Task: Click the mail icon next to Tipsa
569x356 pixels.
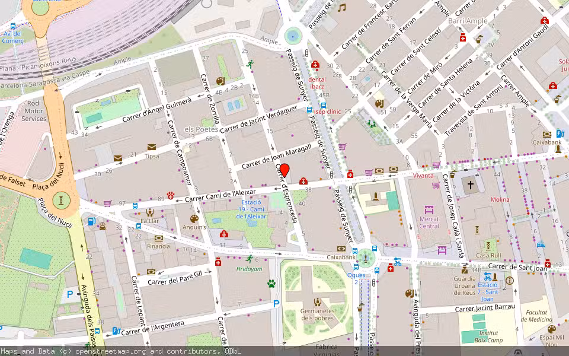Action: pyautogui.click(x=152, y=147)
